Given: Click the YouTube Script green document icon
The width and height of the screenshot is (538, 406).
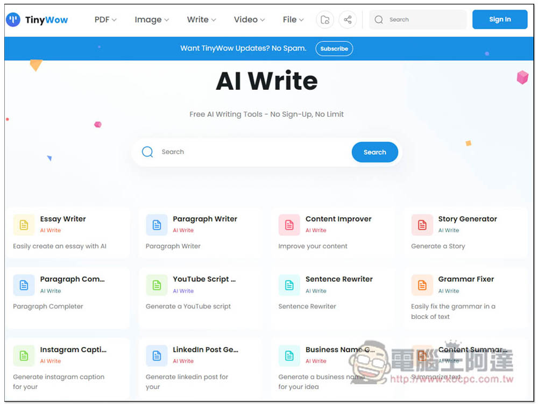Looking at the screenshot, I should 157,286.
